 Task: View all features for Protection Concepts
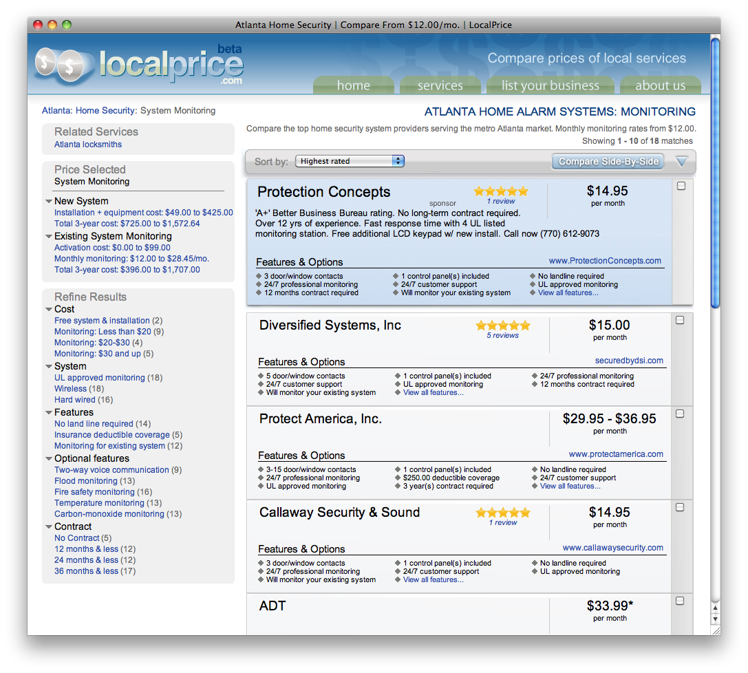(568, 293)
